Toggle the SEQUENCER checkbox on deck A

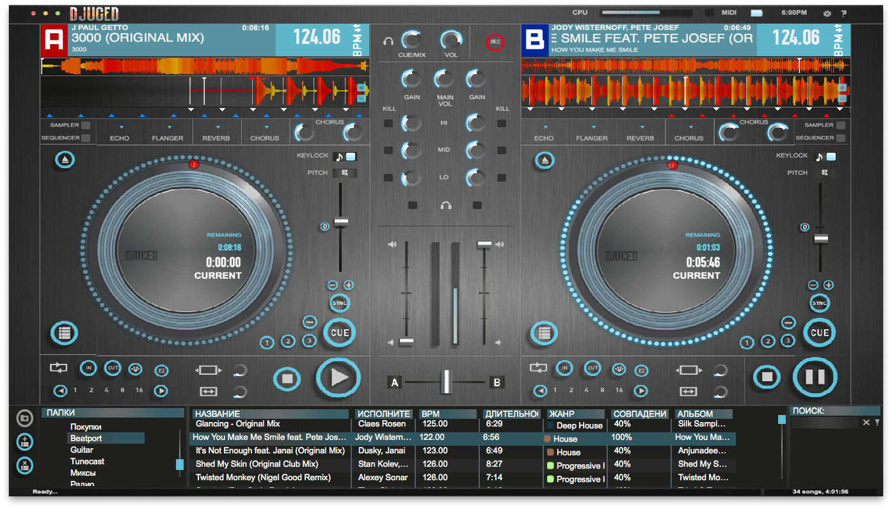(x=85, y=138)
